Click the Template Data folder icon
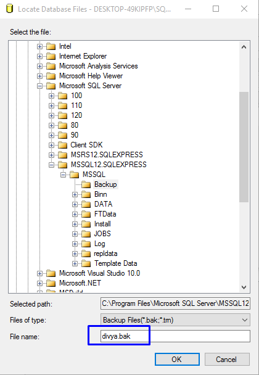 (x=86, y=263)
